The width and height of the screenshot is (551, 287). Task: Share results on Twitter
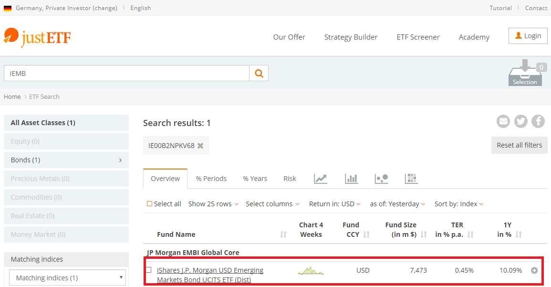[x=521, y=121]
